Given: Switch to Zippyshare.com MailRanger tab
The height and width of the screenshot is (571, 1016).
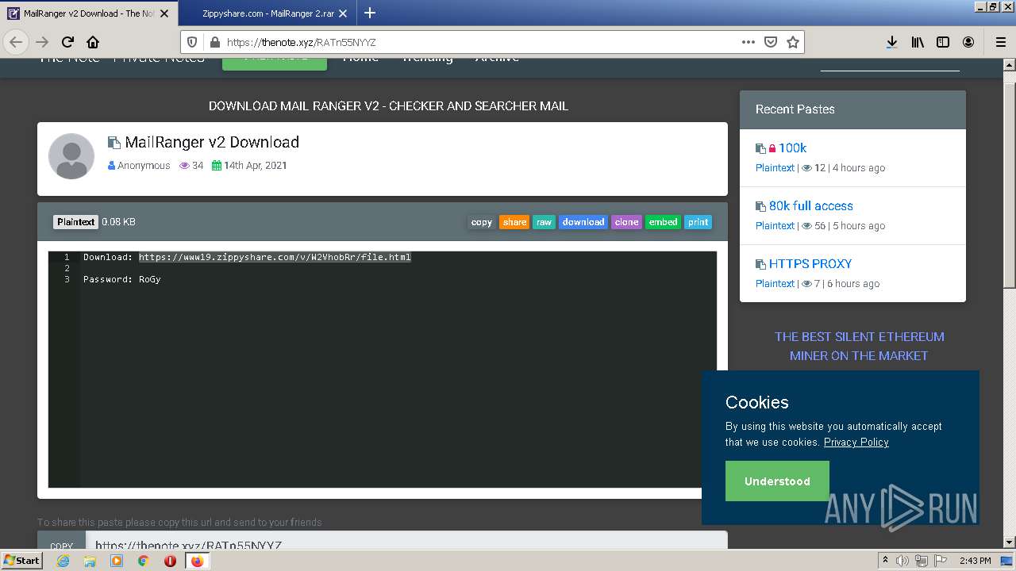Looking at the screenshot, I should (268, 13).
